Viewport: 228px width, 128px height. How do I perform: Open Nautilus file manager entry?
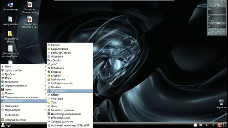[70, 87]
